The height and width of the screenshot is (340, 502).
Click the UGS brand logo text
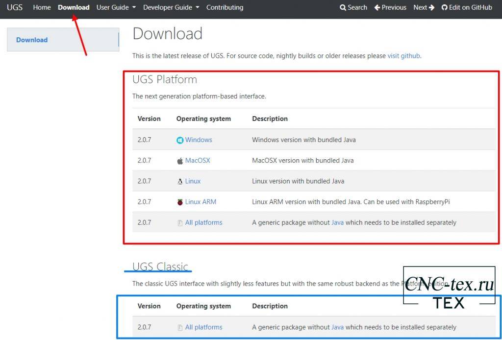click(15, 7)
